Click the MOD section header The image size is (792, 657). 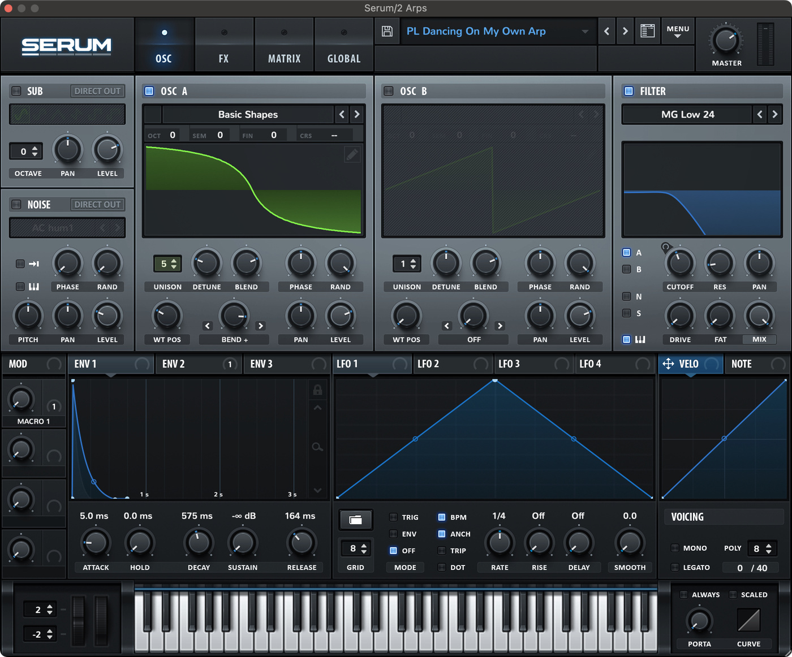pyautogui.click(x=34, y=364)
